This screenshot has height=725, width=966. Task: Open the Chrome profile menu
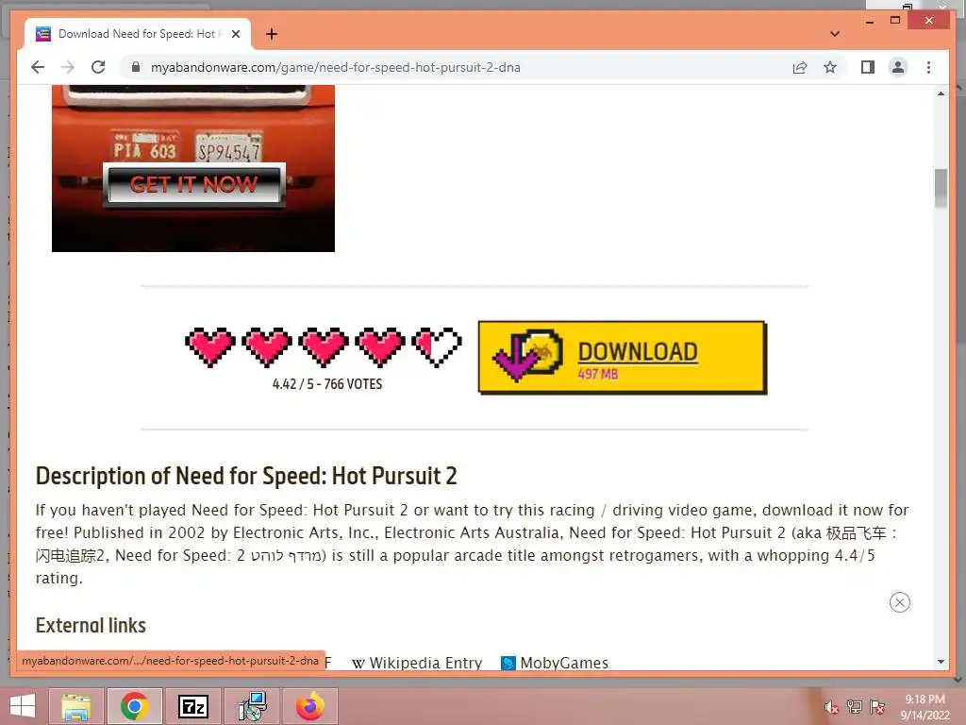coord(898,67)
